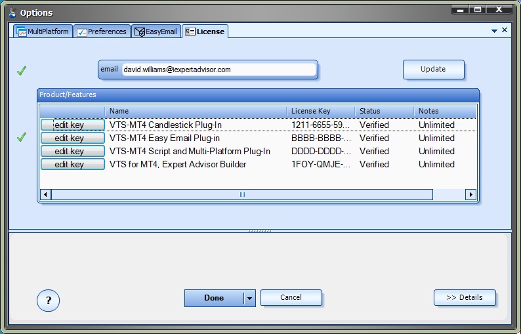521x334 pixels.
Task: Open the Done button dropdown arrow
Action: [249, 298]
